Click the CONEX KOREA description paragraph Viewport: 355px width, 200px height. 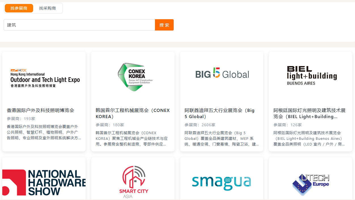[x=132, y=138]
